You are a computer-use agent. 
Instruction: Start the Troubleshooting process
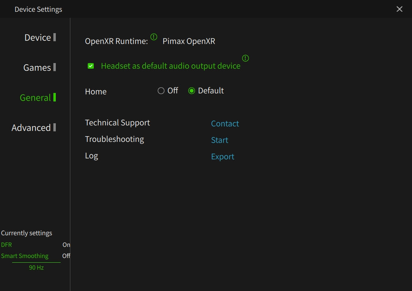220,140
